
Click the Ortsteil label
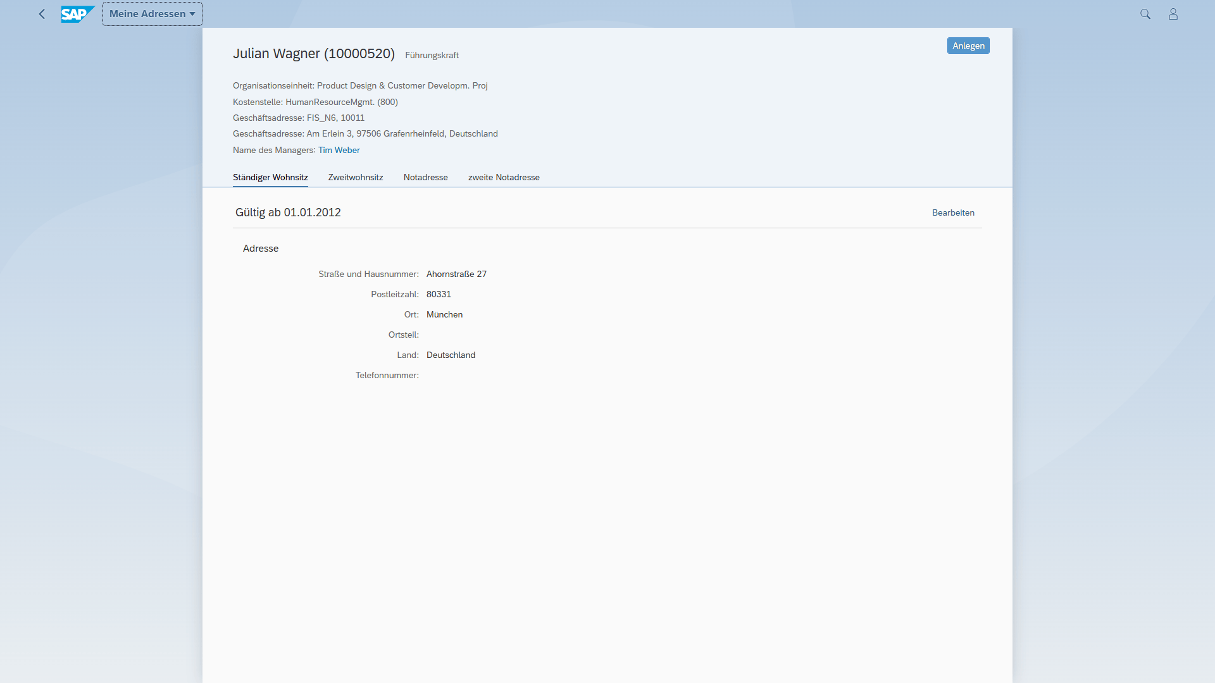(404, 335)
